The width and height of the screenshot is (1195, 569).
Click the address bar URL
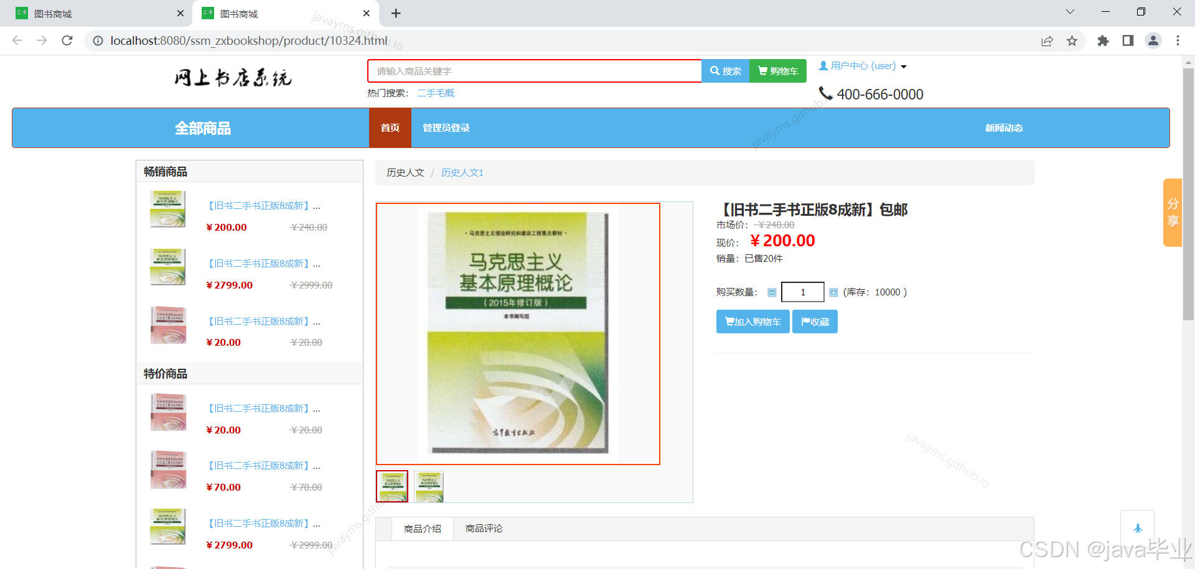[249, 41]
